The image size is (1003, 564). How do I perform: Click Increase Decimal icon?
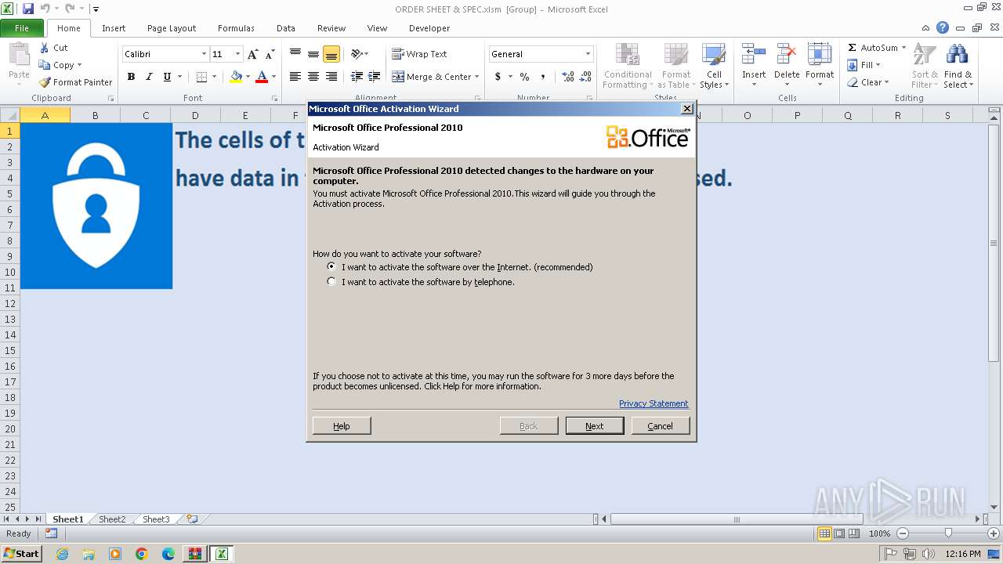568,77
